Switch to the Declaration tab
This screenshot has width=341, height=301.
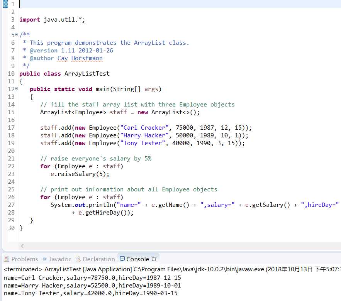[95, 259]
